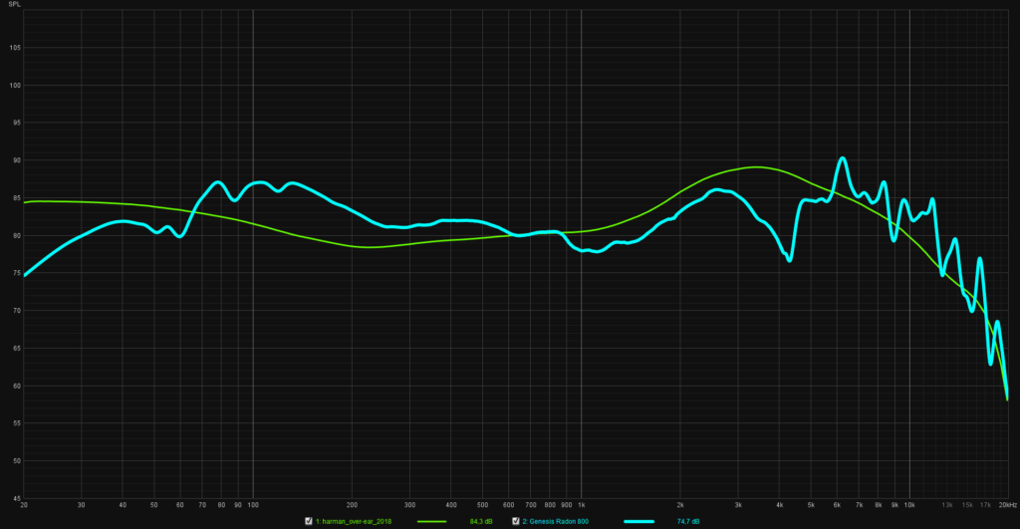This screenshot has width=1020, height=529.
Task: Click the 100 Hz frequency axis label
Action: [x=253, y=505]
